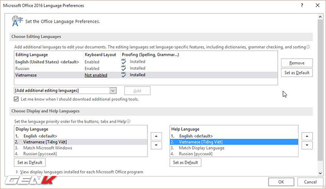Open the info icon after 'tabs and Help'
The image size is (326, 189).
[x=128, y=121]
